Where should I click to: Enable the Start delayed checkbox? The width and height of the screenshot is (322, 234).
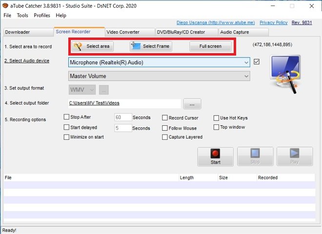pos(66,127)
